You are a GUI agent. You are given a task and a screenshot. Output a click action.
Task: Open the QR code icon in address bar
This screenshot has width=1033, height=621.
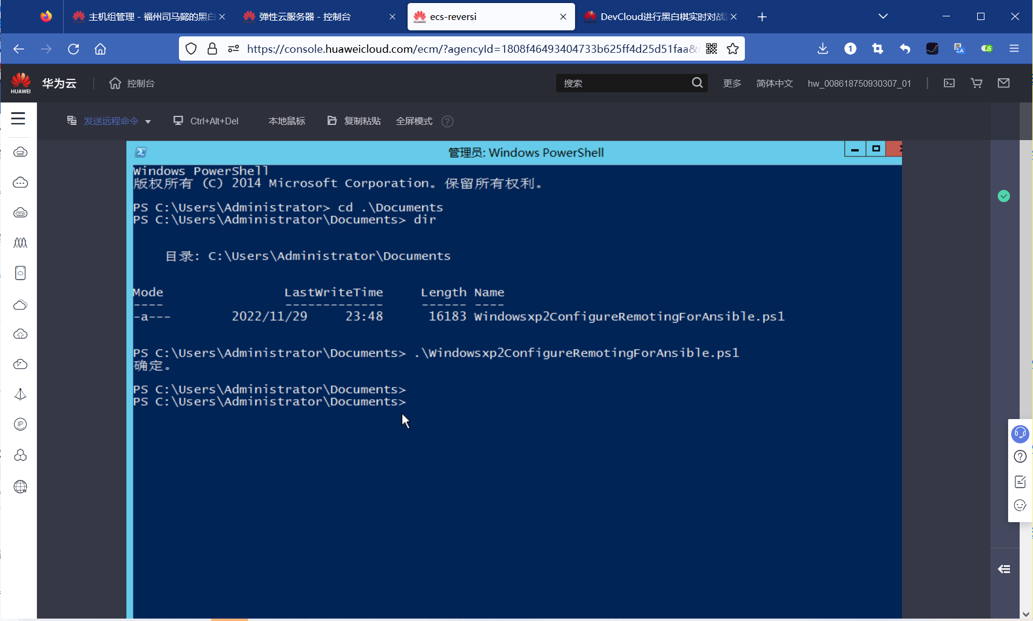712,49
